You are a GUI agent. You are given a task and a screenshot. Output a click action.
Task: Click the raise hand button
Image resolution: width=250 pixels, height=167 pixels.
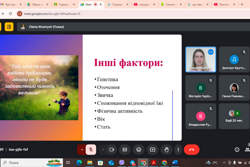pos(166,149)
